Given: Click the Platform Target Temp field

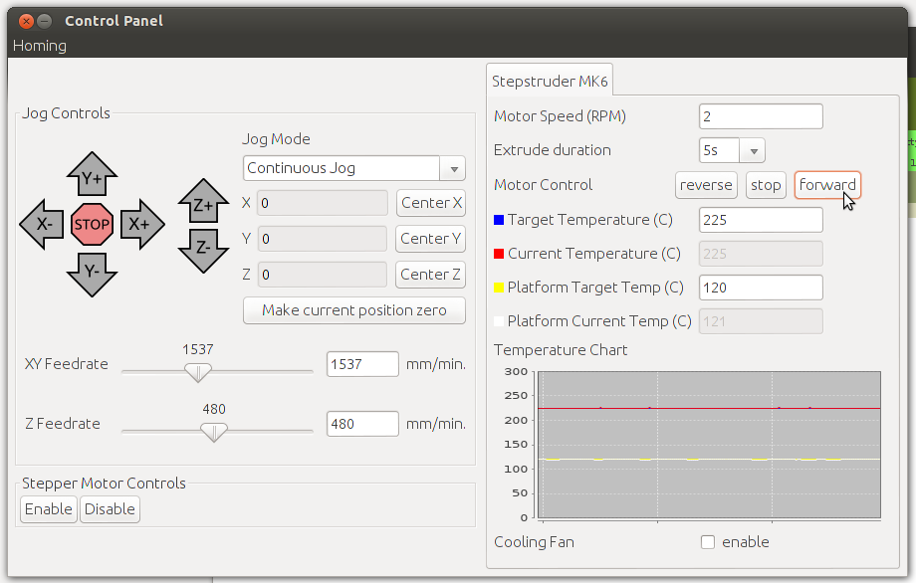Looking at the screenshot, I should tap(761, 288).
